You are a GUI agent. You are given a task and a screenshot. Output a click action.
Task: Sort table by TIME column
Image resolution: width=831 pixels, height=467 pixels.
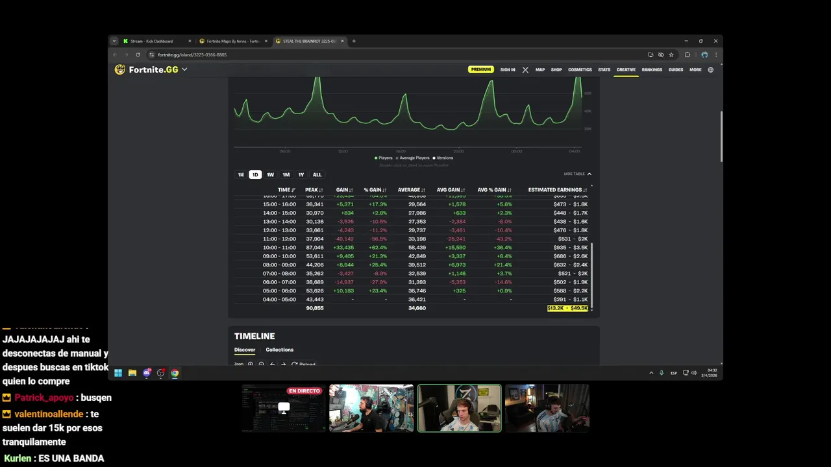click(286, 190)
